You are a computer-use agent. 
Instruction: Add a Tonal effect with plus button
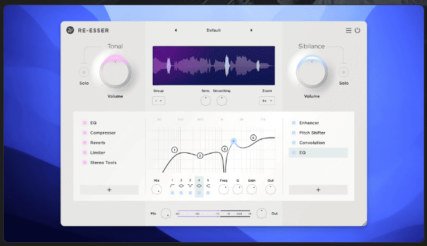(109, 190)
